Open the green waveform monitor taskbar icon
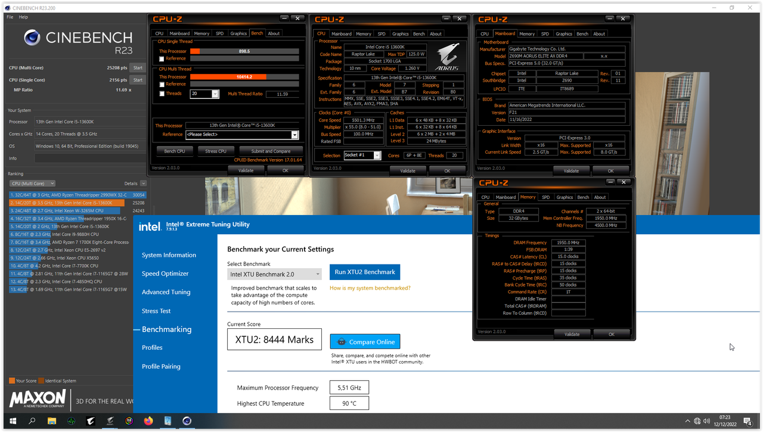Viewport: 763px width, 432px height. pyautogui.click(x=71, y=421)
